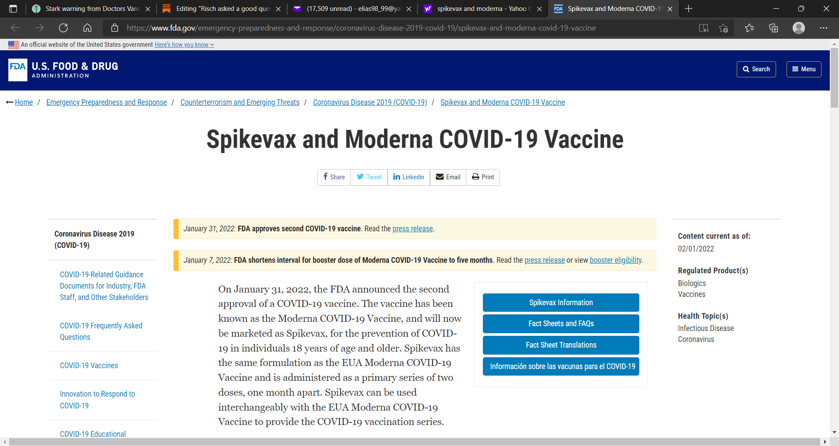Open COVID-19 Vaccines sidebar link
This screenshot has width=839, height=446.
tap(89, 366)
